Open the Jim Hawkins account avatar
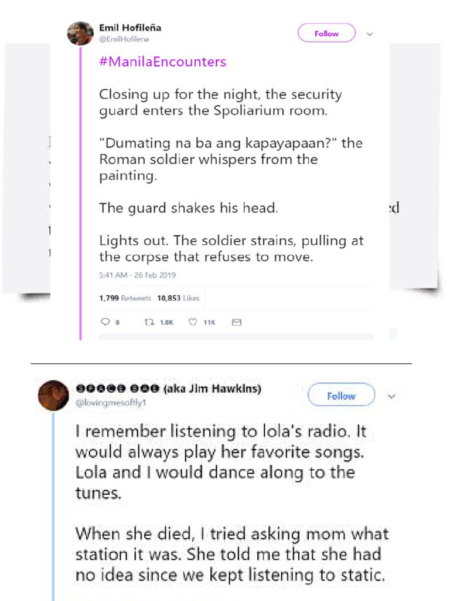This screenshot has height=601, width=450. point(53,395)
